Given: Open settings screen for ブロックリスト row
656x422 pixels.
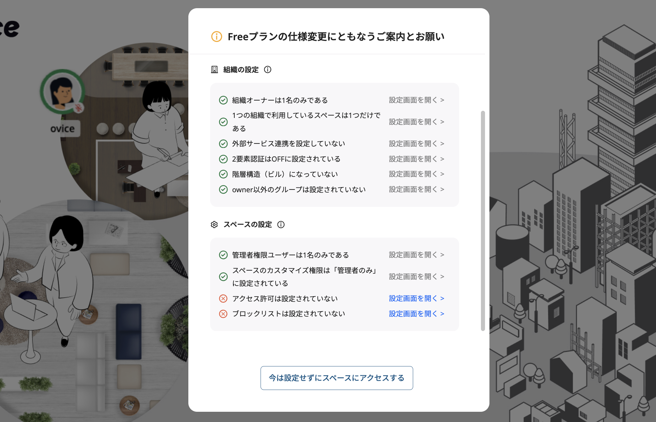Looking at the screenshot, I should click(x=417, y=314).
